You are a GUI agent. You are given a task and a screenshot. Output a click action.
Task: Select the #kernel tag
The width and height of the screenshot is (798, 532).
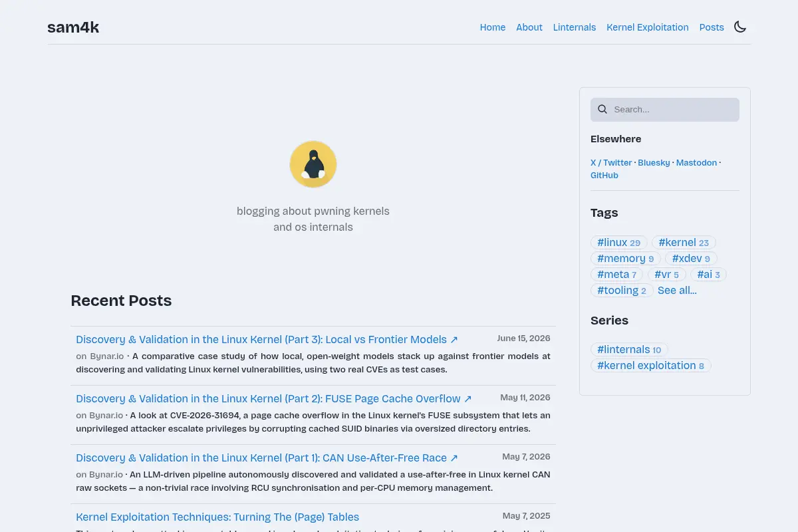684,243
